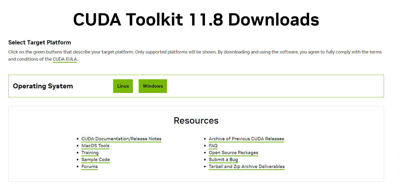Open the FAQ link
Image resolution: width=400 pixels, height=184 pixels.
(x=213, y=146)
